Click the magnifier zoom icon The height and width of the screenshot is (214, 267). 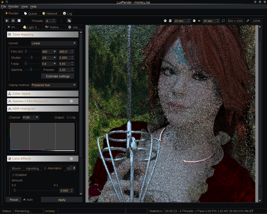click(x=248, y=21)
